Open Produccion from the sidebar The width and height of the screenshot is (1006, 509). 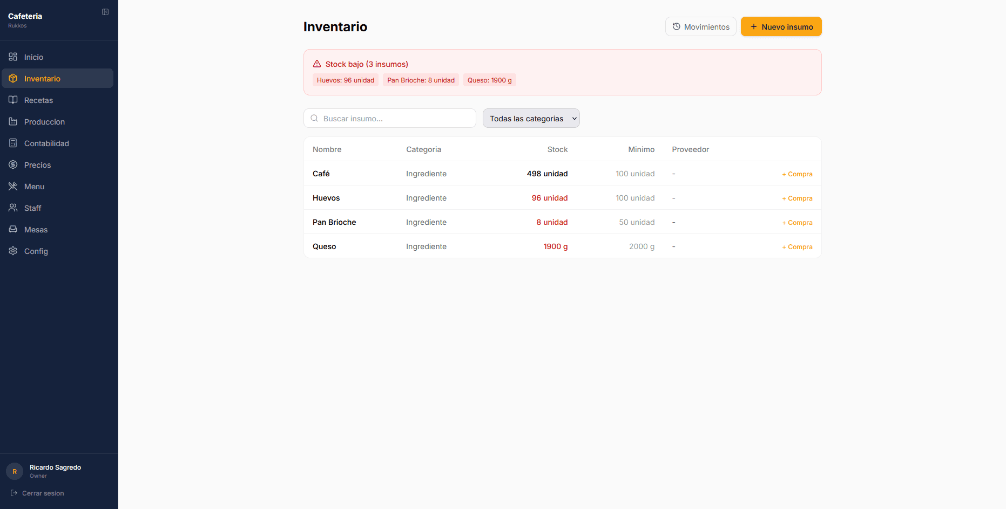[x=13, y=121]
